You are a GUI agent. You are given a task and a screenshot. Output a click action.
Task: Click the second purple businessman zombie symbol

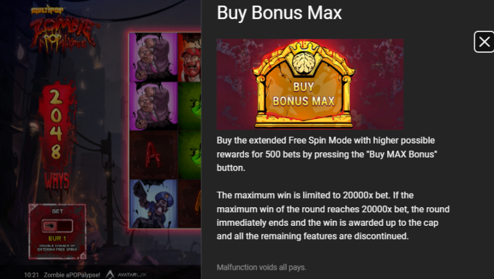coord(153,106)
